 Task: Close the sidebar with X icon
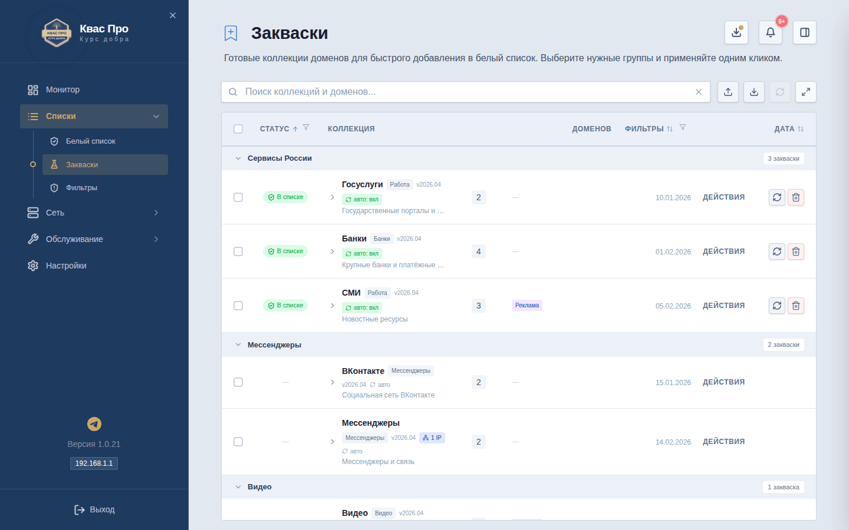pos(173,15)
